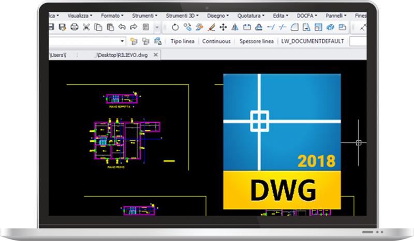Select the Move tool with four arrows
414x241 pixels.
(223, 27)
